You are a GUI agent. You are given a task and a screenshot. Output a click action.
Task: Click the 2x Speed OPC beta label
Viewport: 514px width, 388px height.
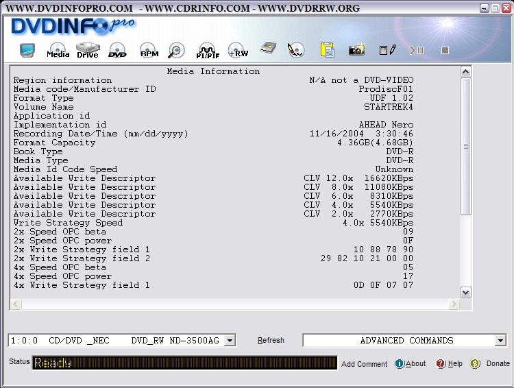click(x=60, y=232)
